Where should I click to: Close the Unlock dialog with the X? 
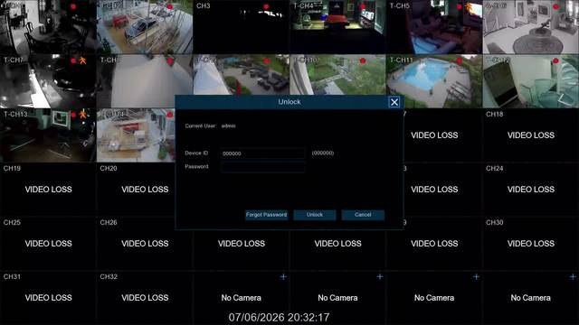(394, 102)
